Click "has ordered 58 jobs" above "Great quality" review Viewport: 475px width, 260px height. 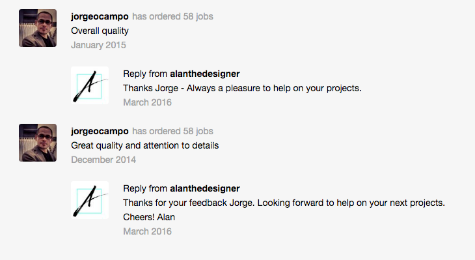tap(172, 131)
